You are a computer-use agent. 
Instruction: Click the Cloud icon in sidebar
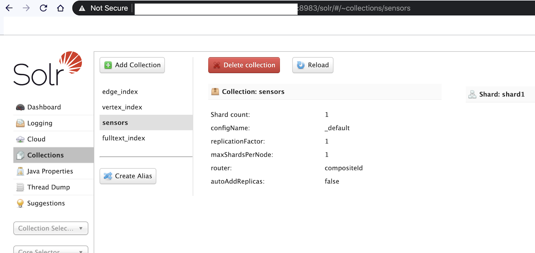coord(20,139)
